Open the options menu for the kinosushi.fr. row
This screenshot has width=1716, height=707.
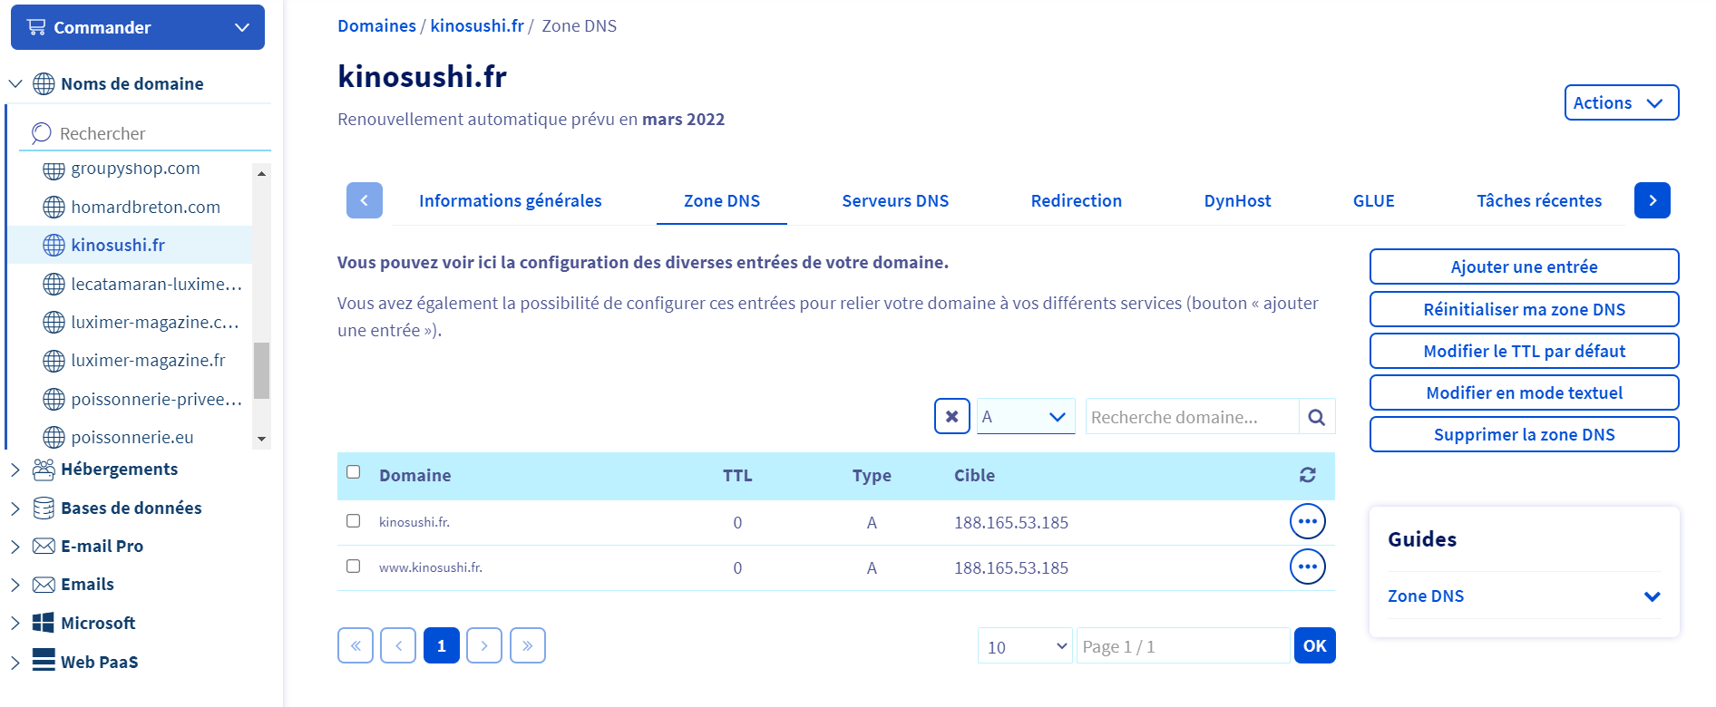pos(1307,522)
